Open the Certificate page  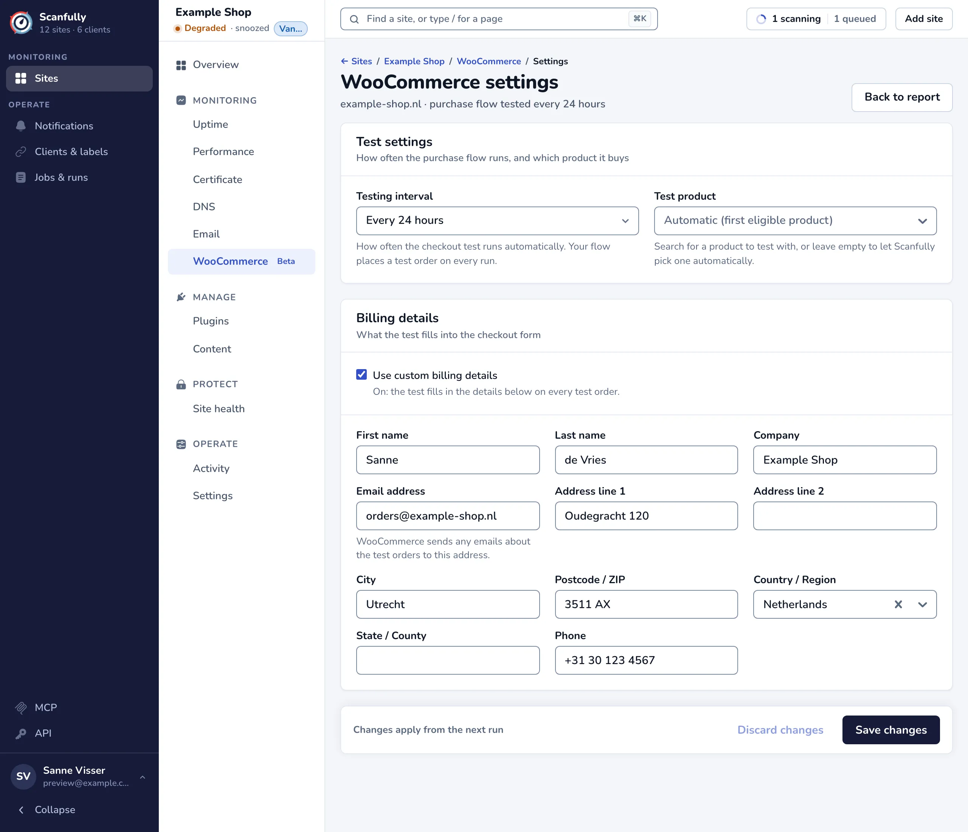pyautogui.click(x=217, y=179)
